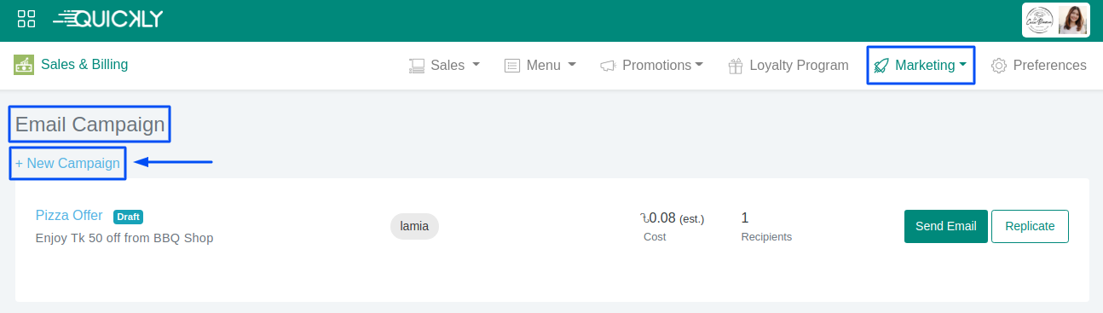Screen dimensions: 1103x313
Task: Click the Sales menu register icon
Action: click(x=417, y=66)
